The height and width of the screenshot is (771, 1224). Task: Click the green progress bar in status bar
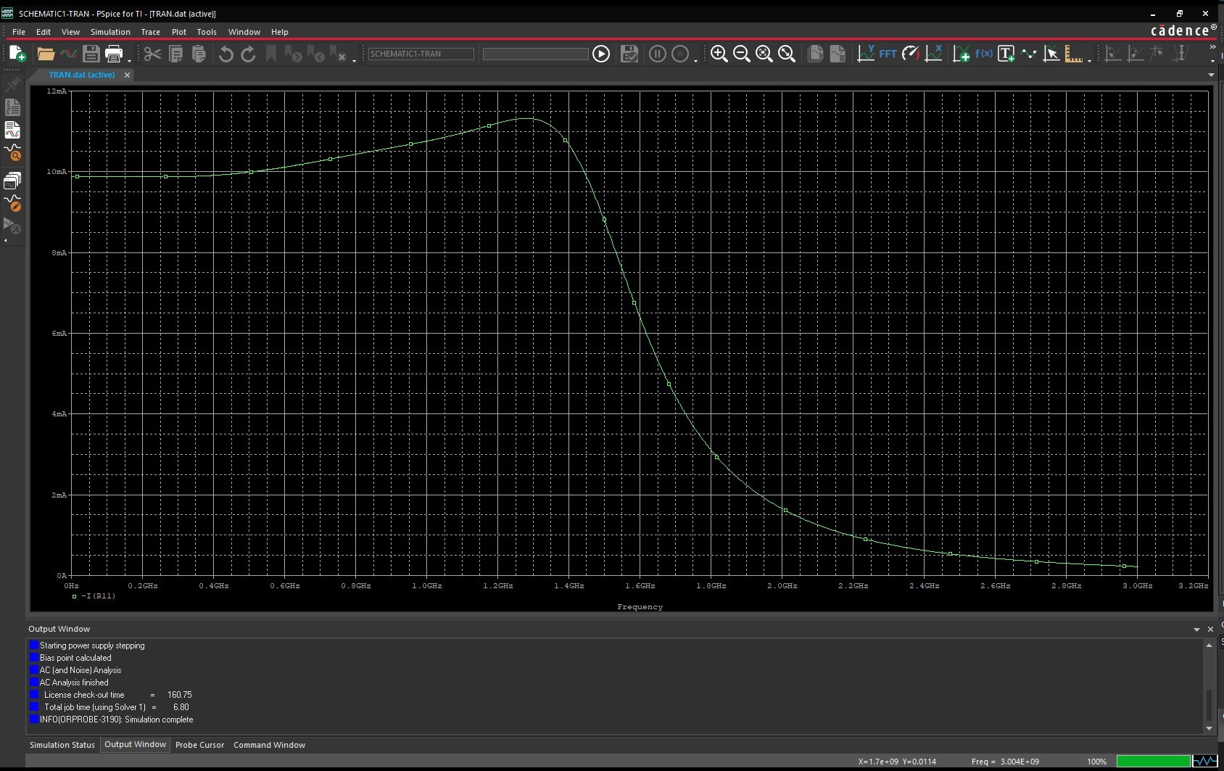pos(1153,761)
